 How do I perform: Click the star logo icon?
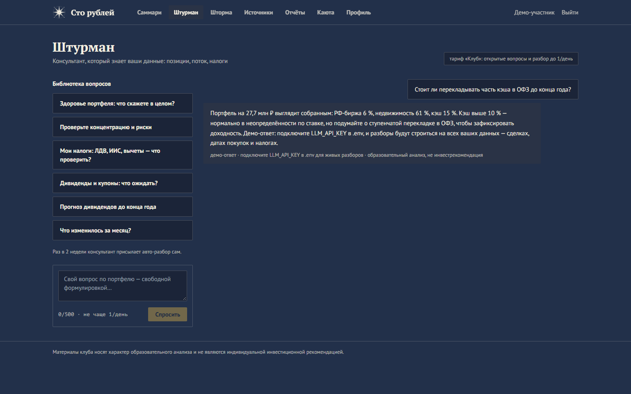pos(59,12)
